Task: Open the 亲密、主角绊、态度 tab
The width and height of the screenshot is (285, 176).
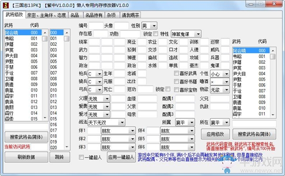Action: coord(47,15)
